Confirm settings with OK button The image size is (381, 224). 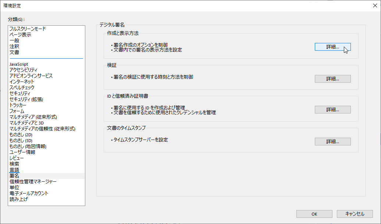coord(314,214)
